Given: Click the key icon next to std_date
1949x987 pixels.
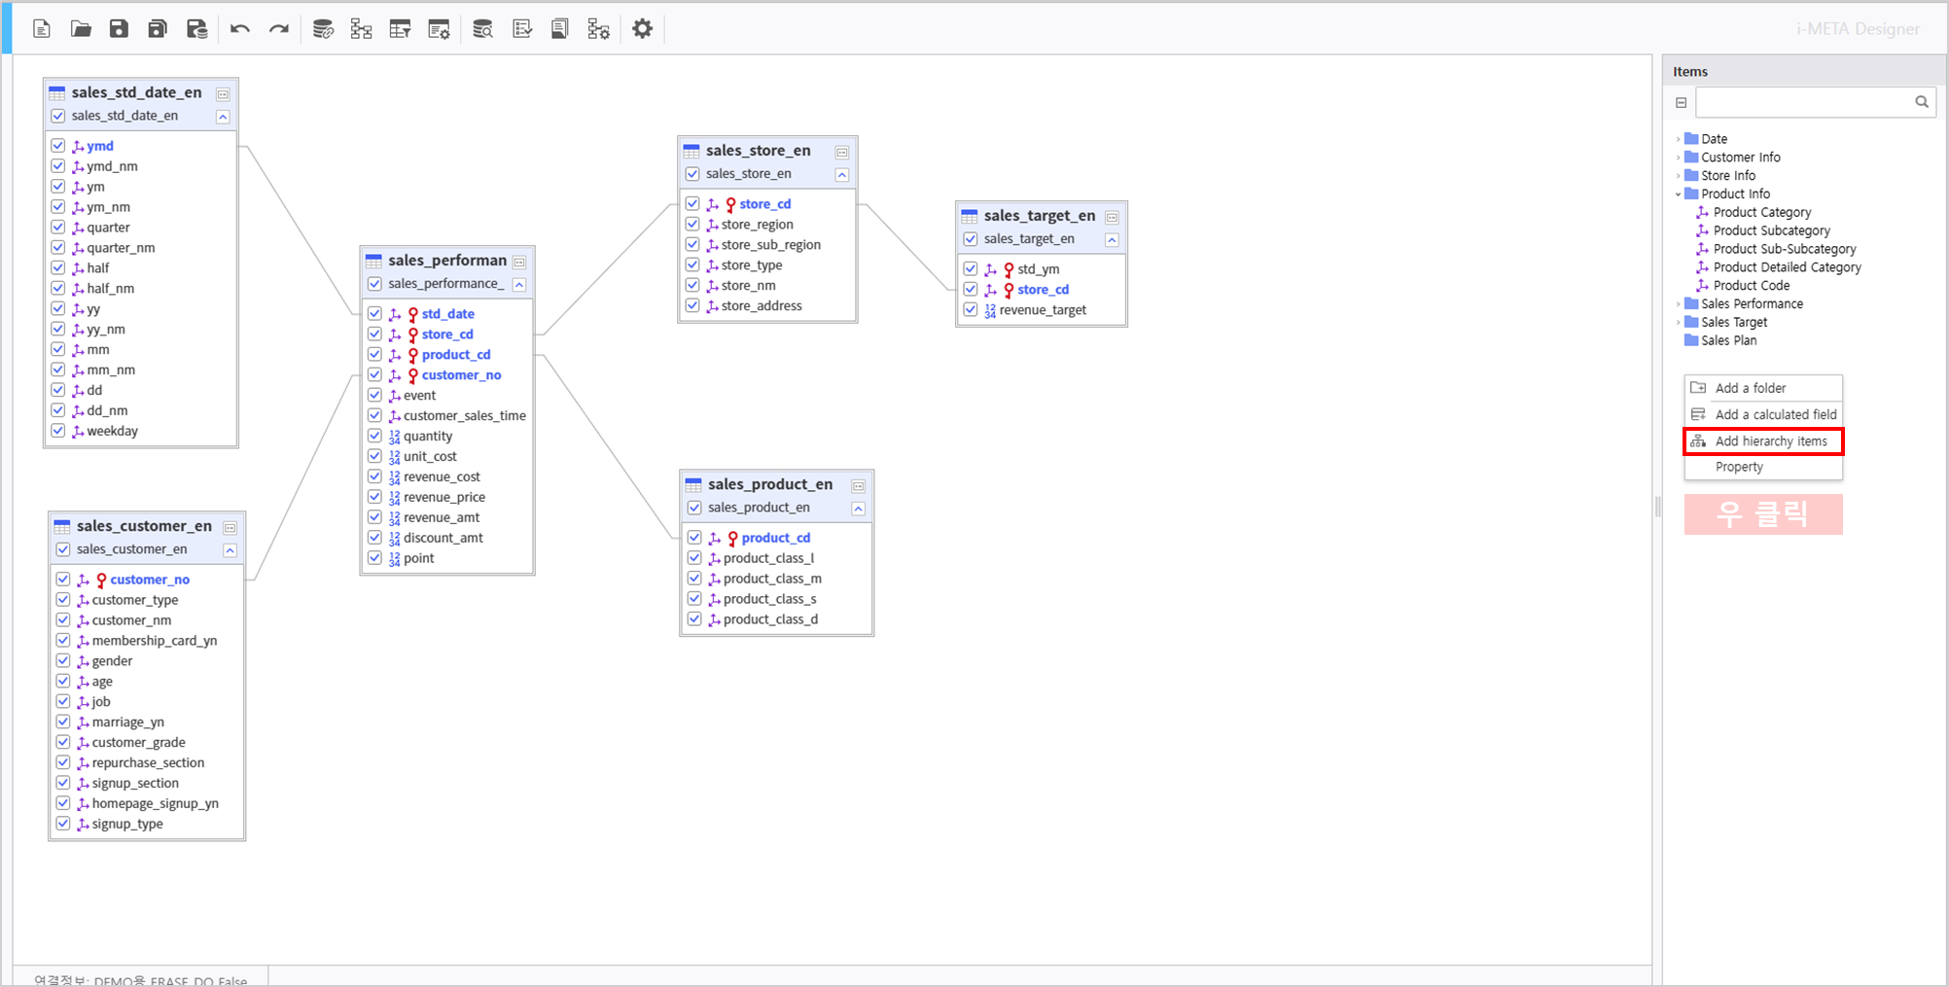Looking at the screenshot, I should point(413,314).
